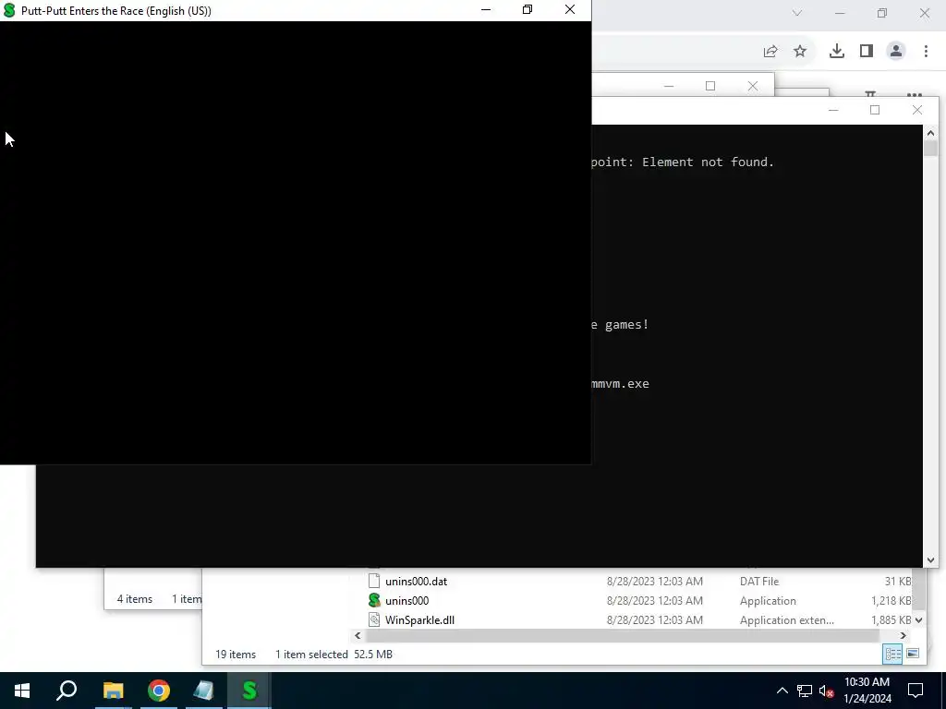Open Google Chrome from taskbar
The height and width of the screenshot is (709, 946).
(159, 691)
